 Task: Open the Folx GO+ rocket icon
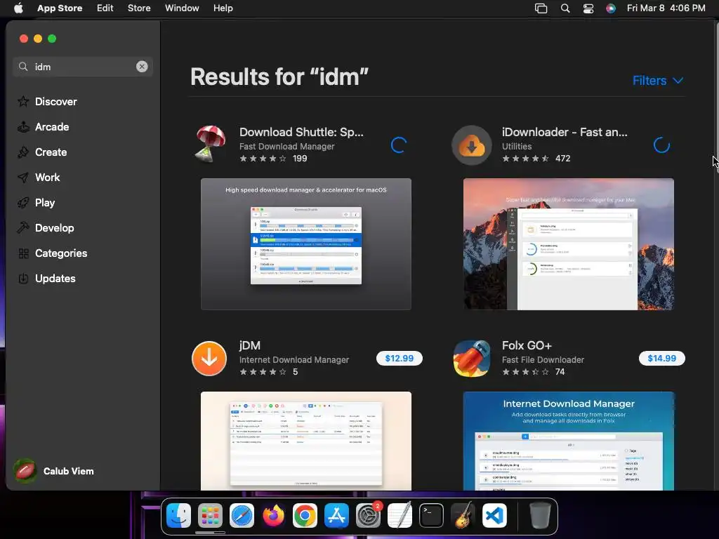(x=472, y=359)
